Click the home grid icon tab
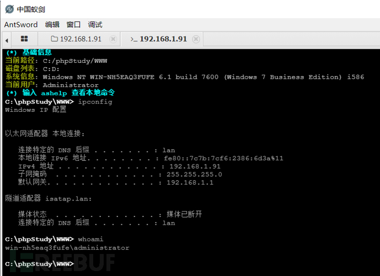Screen dimensions: 380x276 point(24,39)
